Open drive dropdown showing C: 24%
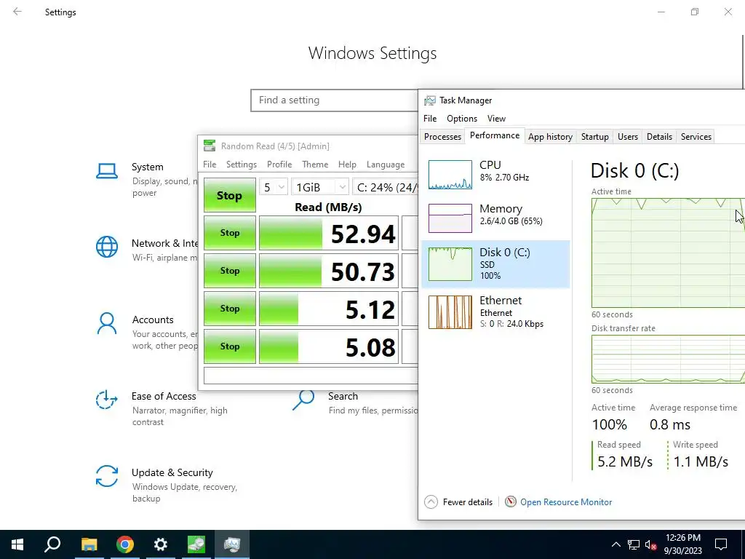Image resolution: width=745 pixels, height=559 pixels. click(385, 187)
